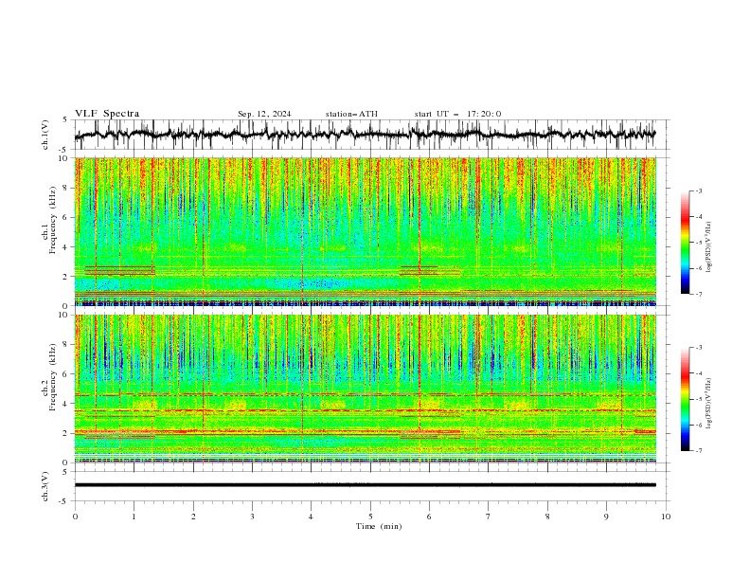Click time axis tick label '5'
Viewport: 750px width, 580px height.
370,517
